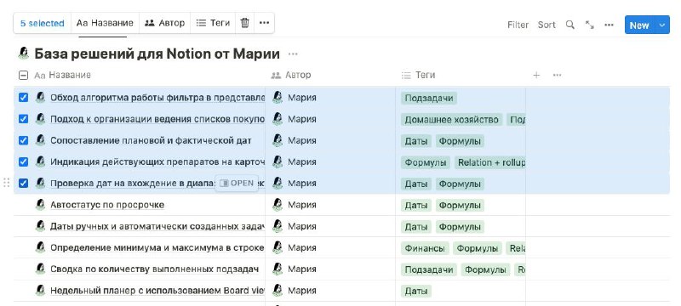681x306 pixels.
Task: Click the drag handle on the Проверка дат row
Action: pos(7,183)
